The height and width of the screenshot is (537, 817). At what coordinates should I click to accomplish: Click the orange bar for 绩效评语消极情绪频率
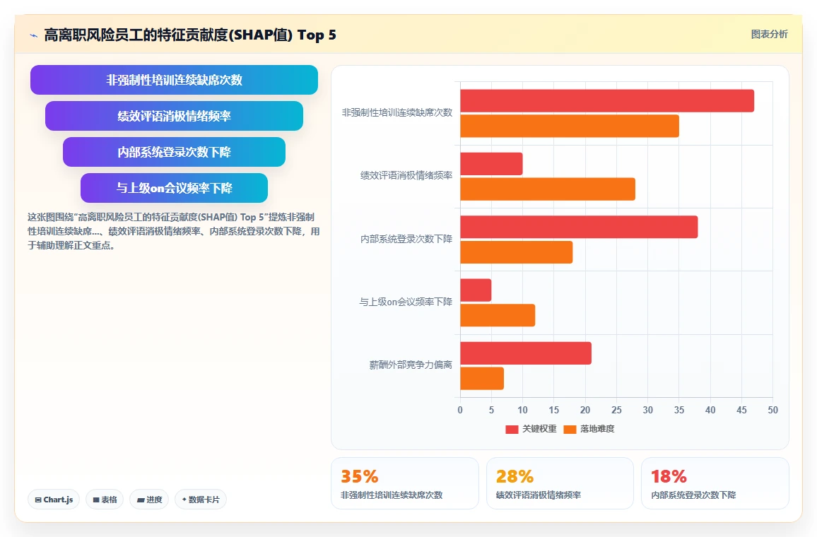548,189
